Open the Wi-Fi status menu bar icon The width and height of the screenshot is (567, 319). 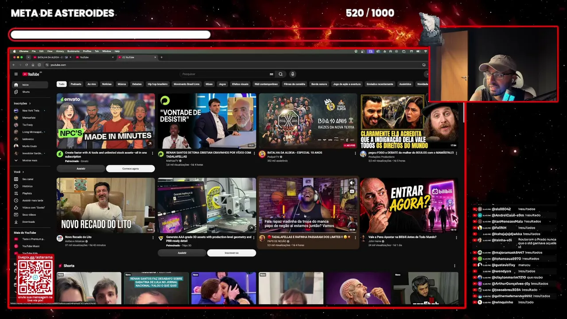pyautogui.click(x=426, y=51)
